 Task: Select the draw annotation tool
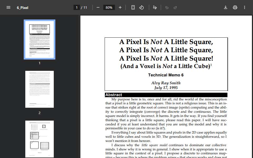point(155,7)
